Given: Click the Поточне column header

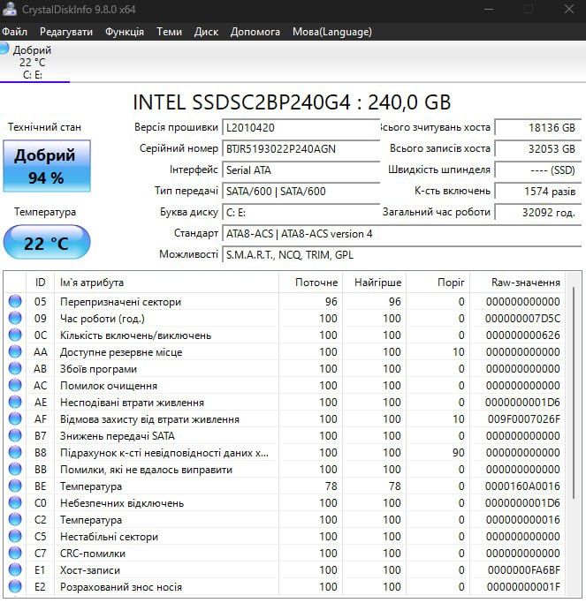Looking at the screenshot, I should pos(310,283).
